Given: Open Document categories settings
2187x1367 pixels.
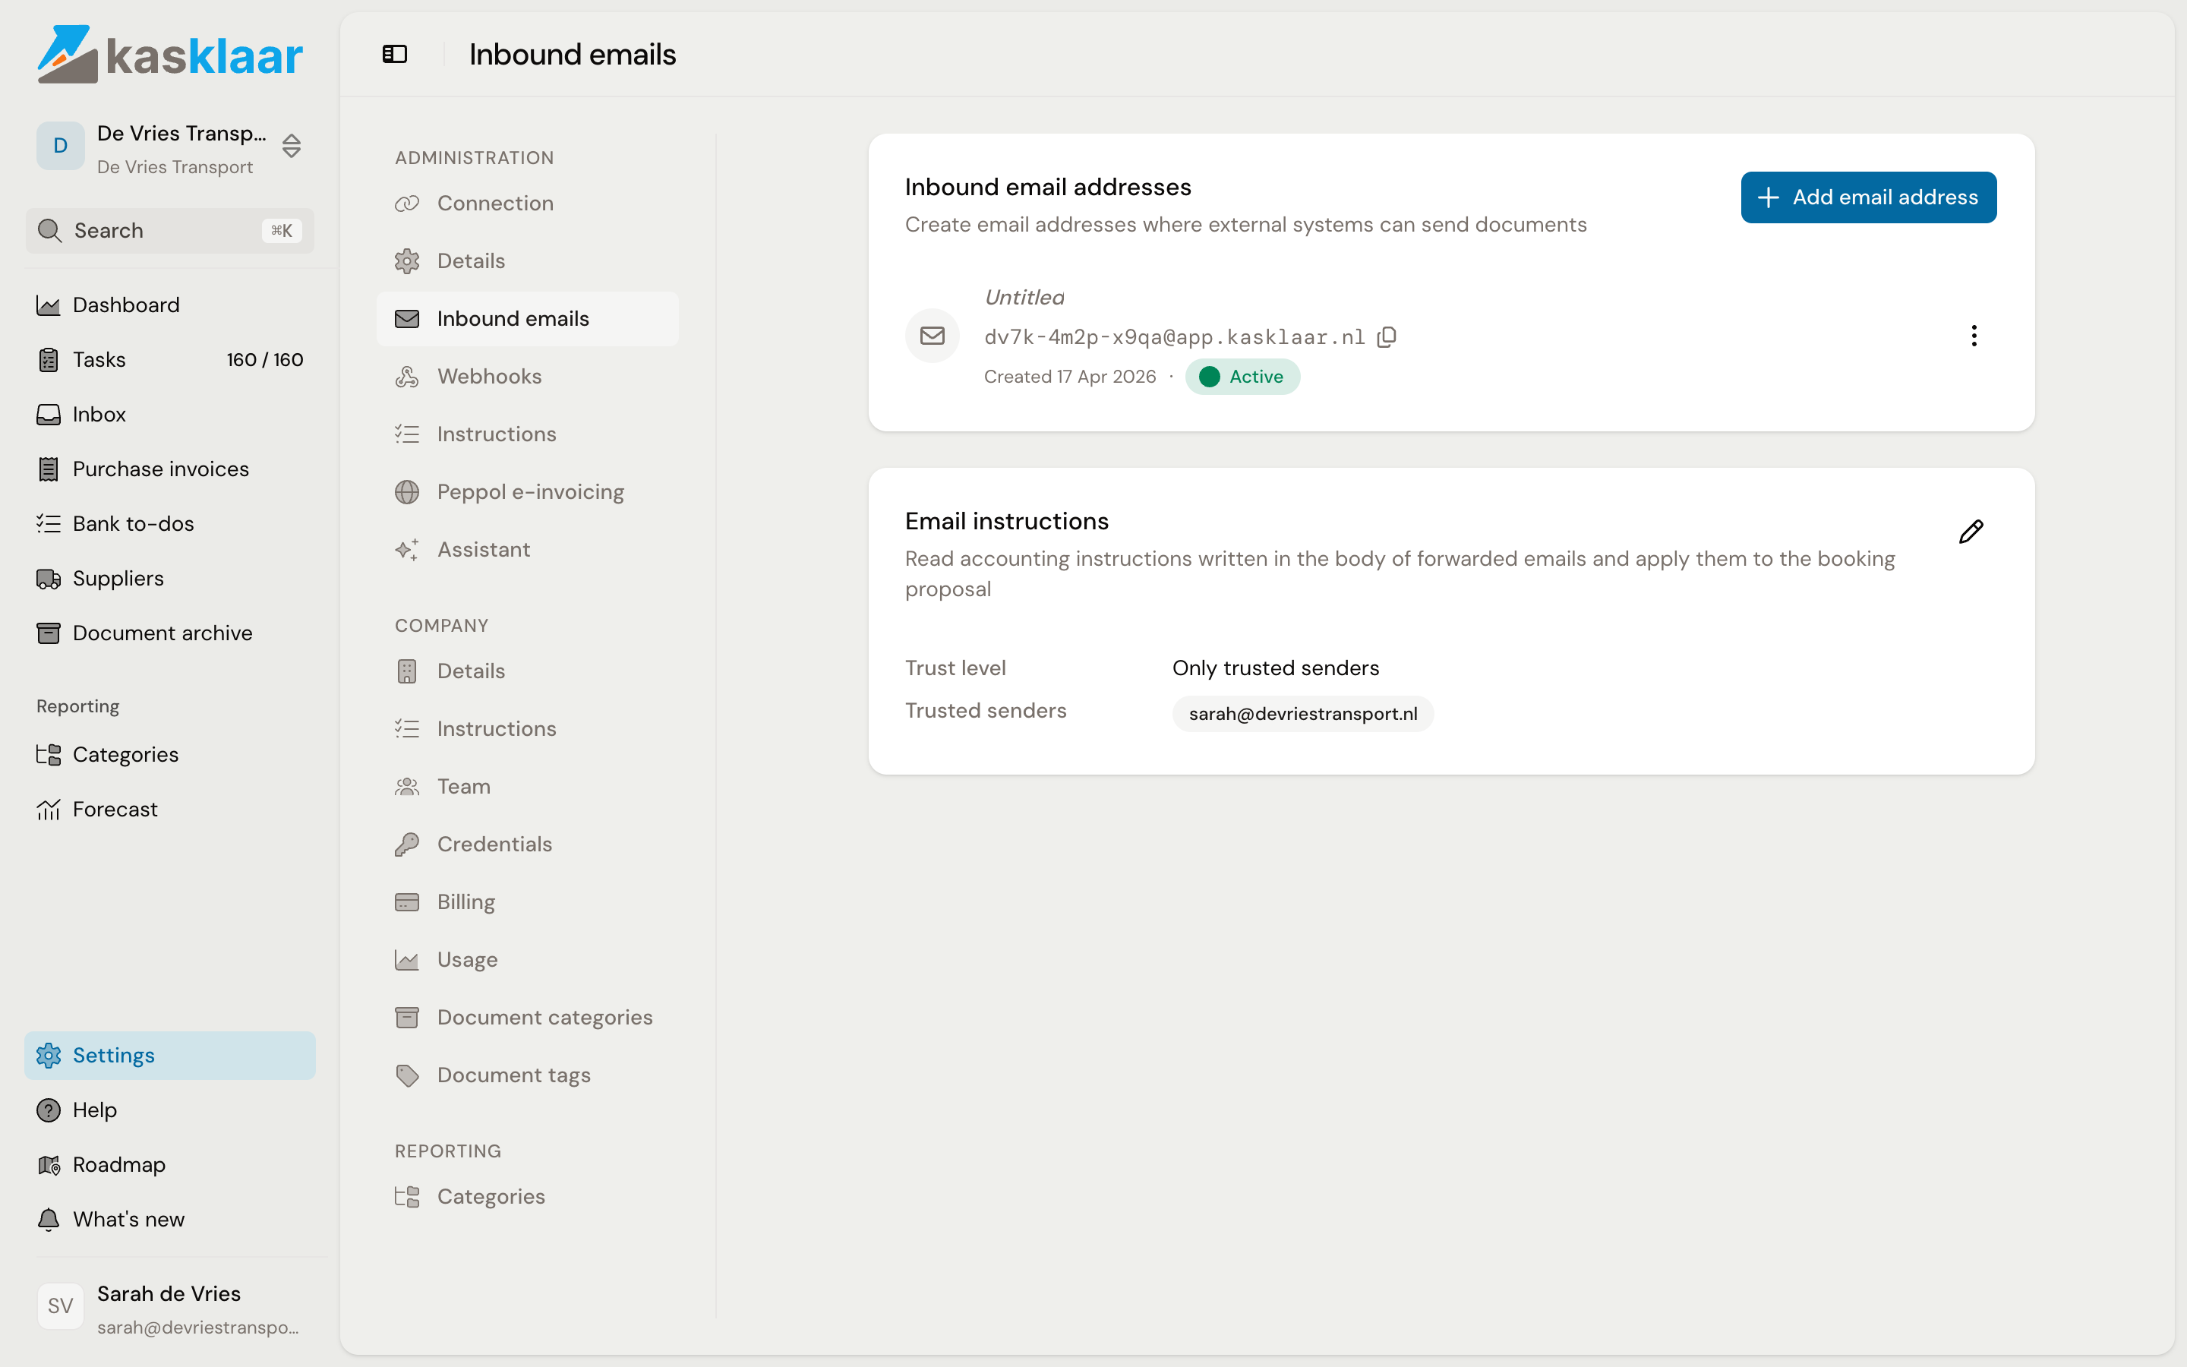Looking at the screenshot, I should click(528, 1017).
